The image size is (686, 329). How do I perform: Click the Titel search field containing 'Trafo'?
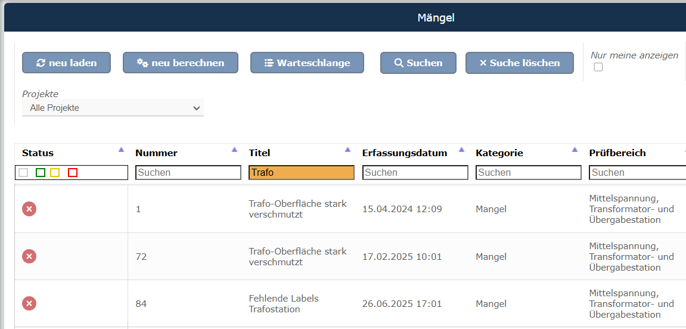[302, 172]
